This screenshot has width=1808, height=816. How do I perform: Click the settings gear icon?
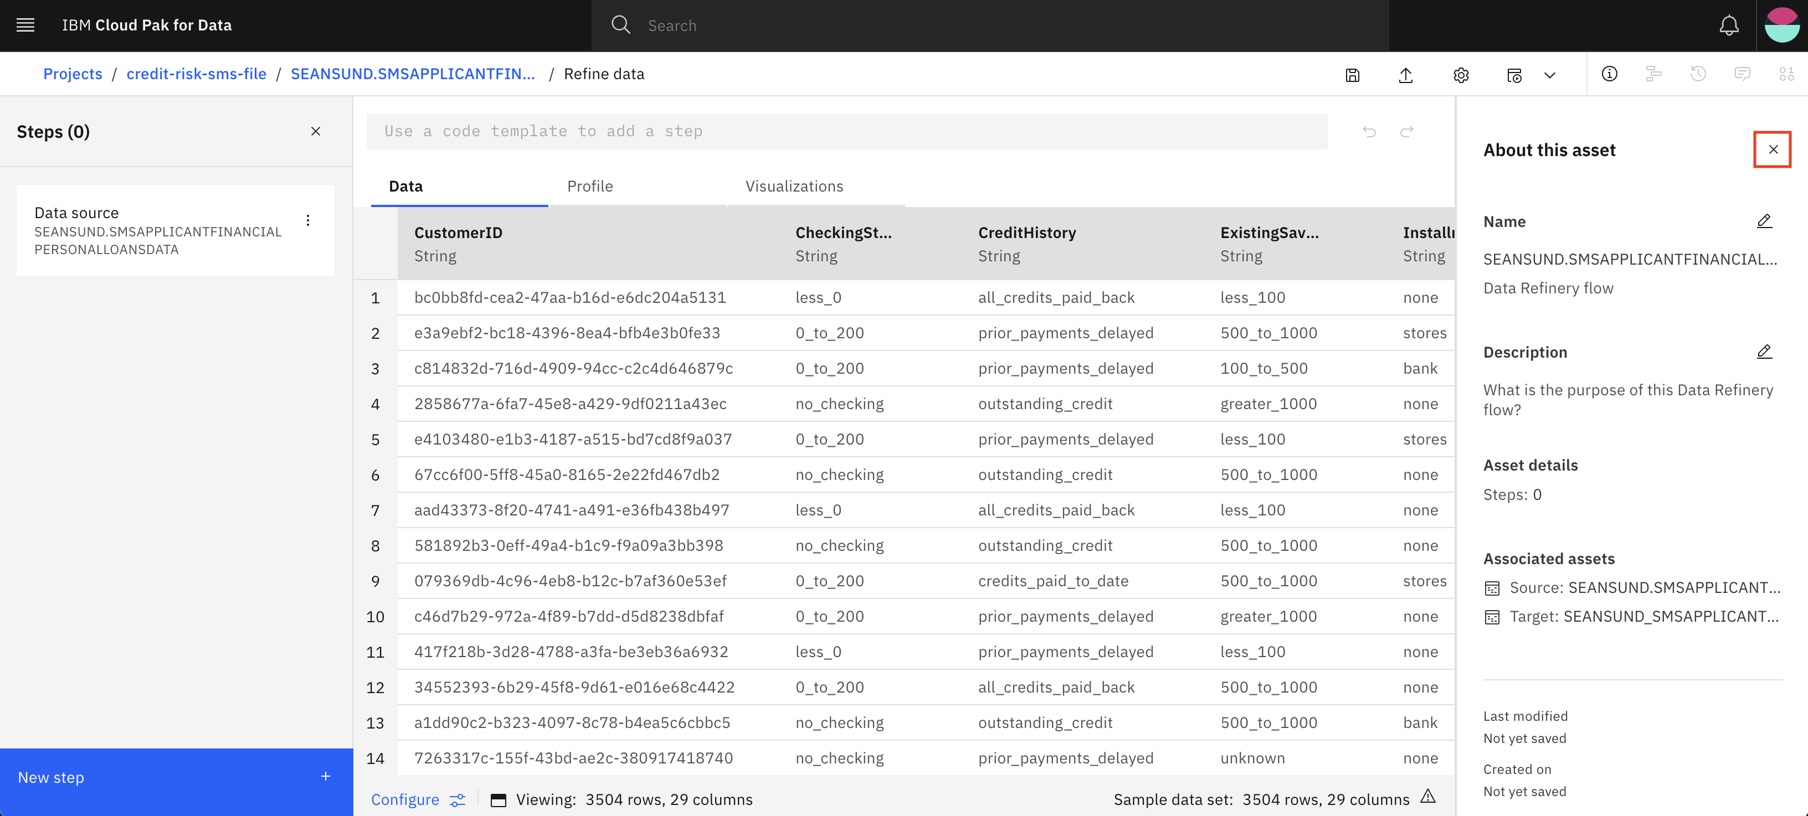(x=1461, y=74)
